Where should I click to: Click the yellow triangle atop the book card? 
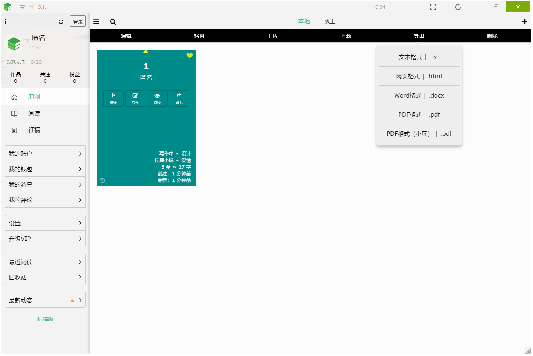click(146, 52)
